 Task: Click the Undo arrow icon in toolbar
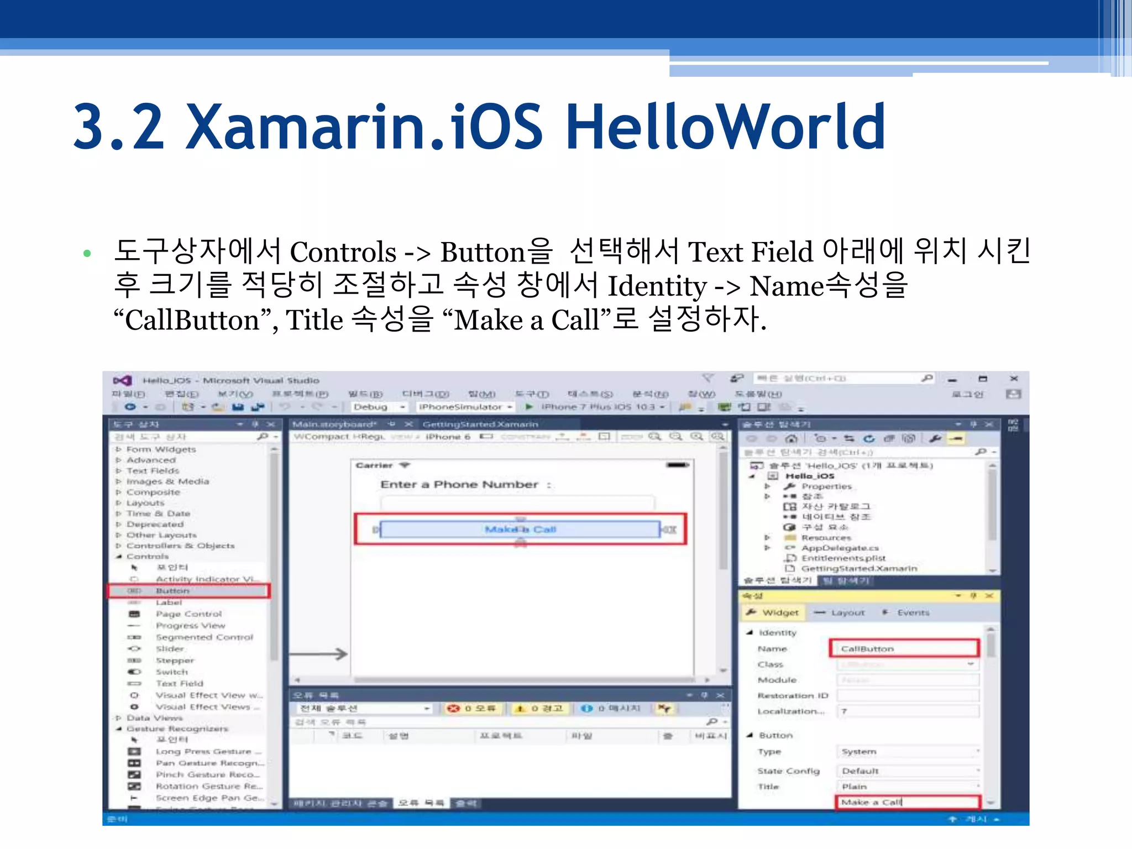coord(285,407)
